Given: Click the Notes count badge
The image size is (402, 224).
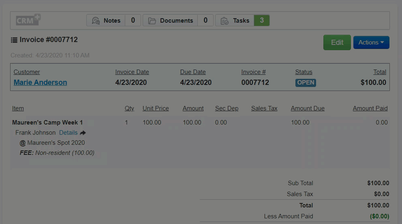Looking at the screenshot, I should [x=133, y=20].
